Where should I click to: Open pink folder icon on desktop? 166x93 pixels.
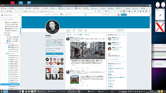pos(12,3)
